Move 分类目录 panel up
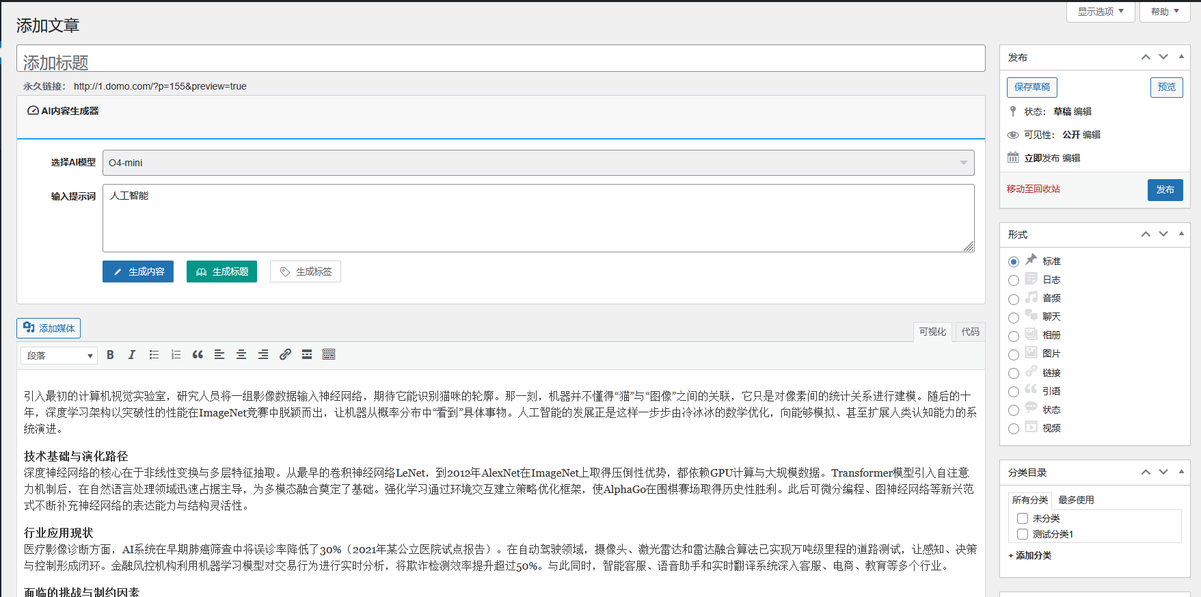 coord(1146,472)
